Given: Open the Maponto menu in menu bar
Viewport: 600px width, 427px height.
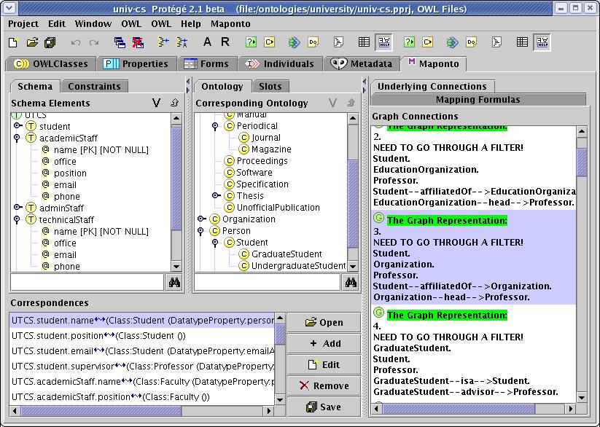Looking at the screenshot, I should click(x=230, y=24).
